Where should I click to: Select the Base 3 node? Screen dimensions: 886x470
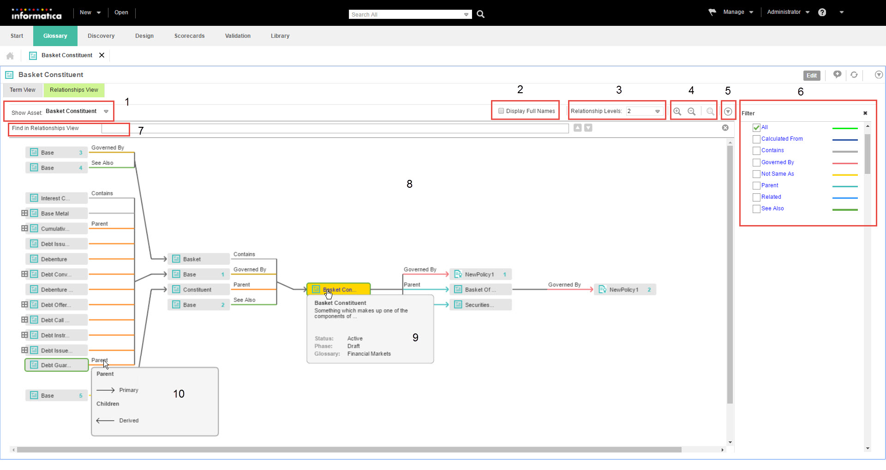click(x=56, y=153)
